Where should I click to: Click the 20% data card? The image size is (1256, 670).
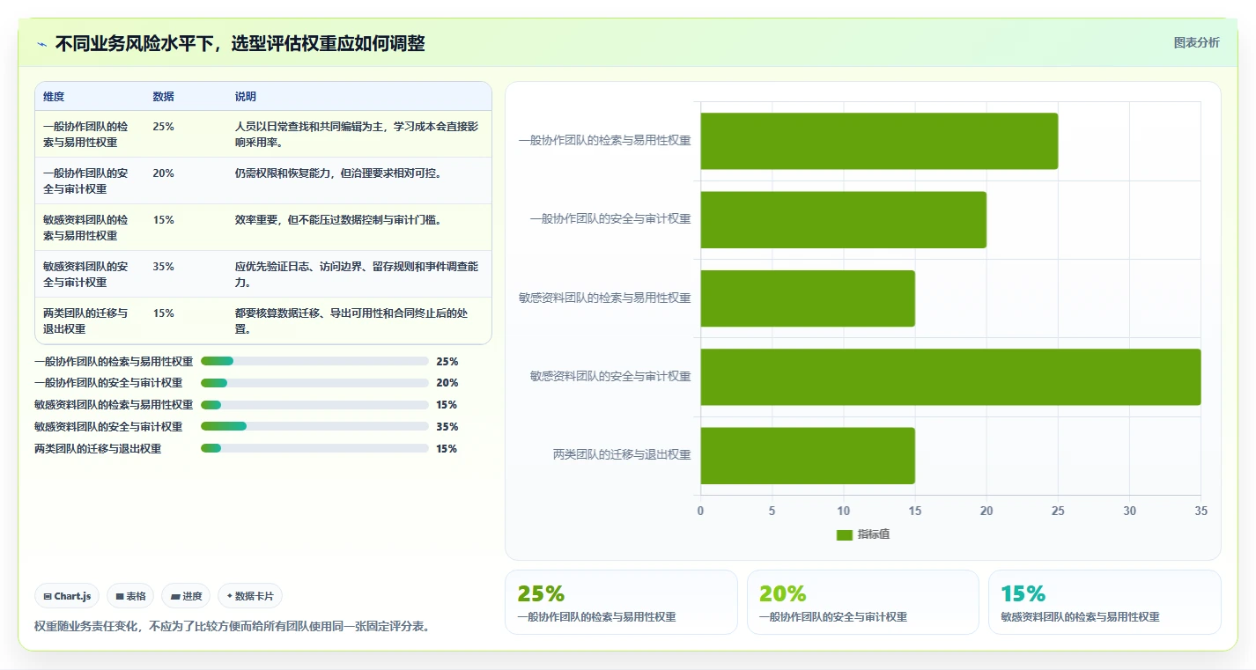[863, 602]
